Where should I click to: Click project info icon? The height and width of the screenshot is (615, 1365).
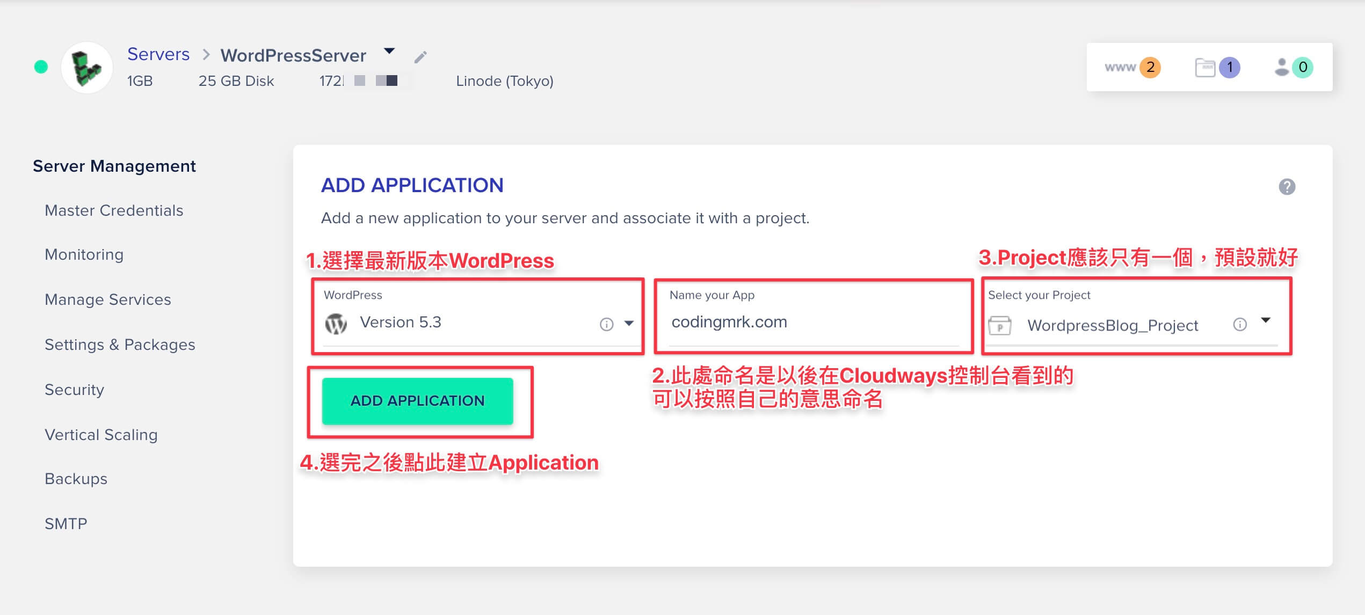tap(1239, 324)
